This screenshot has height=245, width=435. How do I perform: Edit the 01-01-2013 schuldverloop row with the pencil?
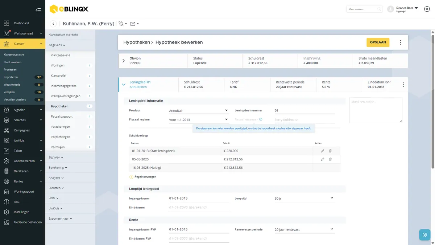coord(323,151)
